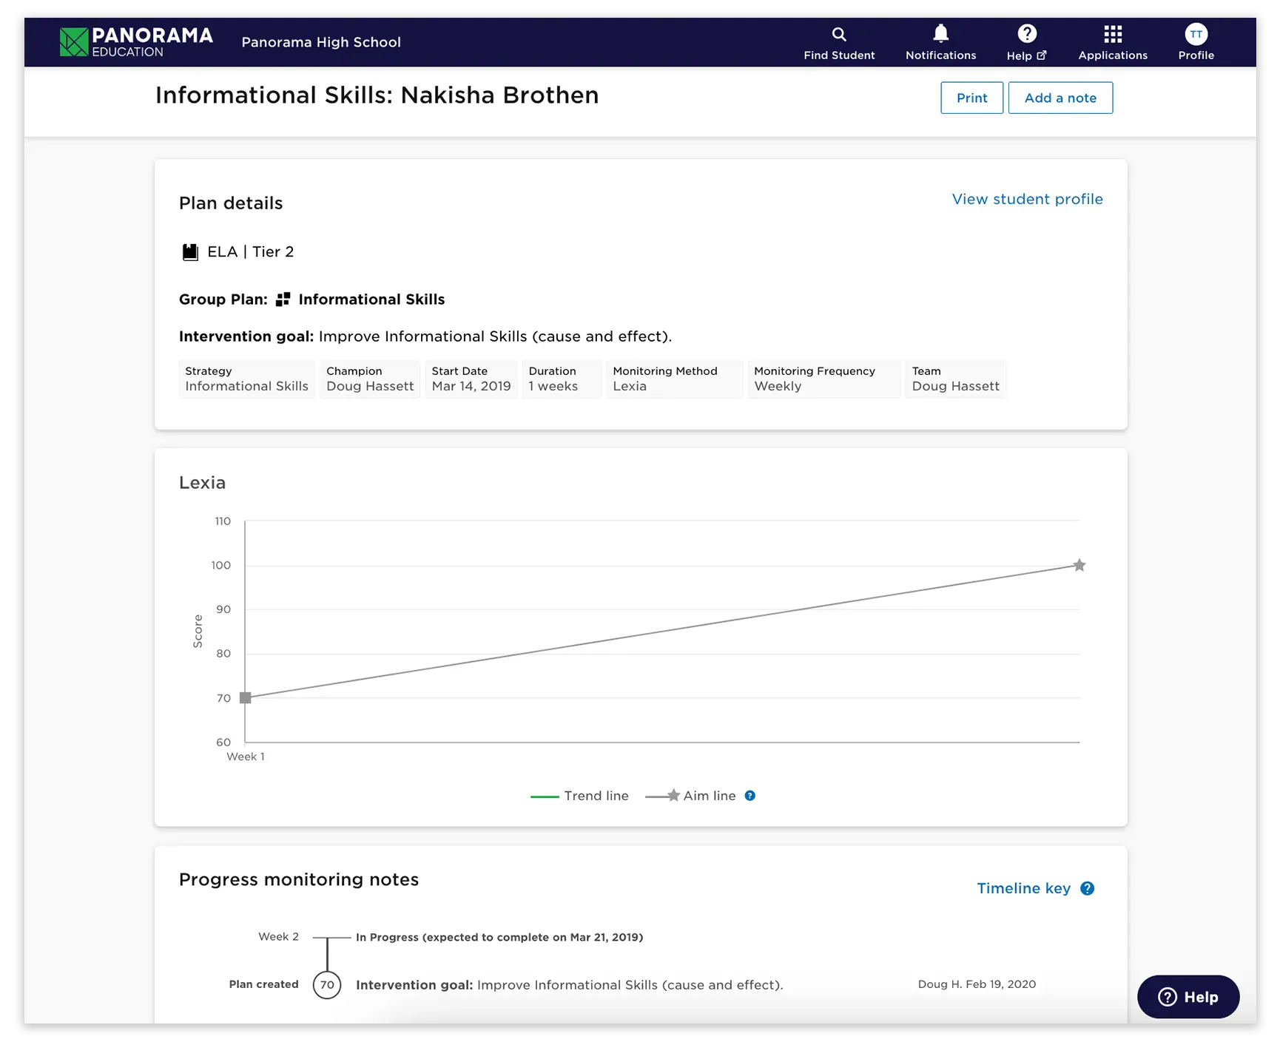The image size is (1280, 1059).
Task: Click Team Doug Hassett field
Action: click(x=955, y=379)
